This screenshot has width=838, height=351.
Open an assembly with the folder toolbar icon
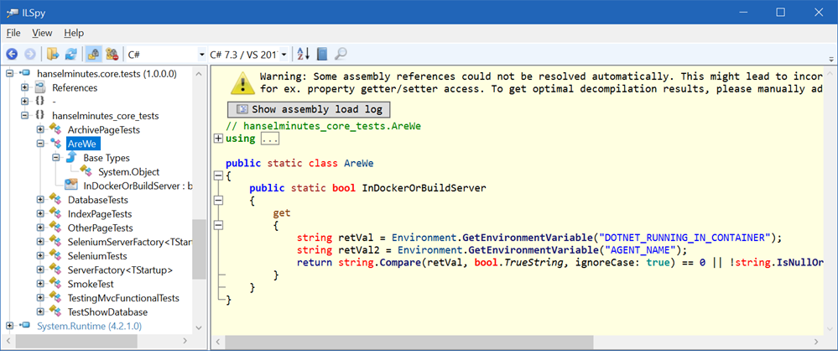pos(53,54)
